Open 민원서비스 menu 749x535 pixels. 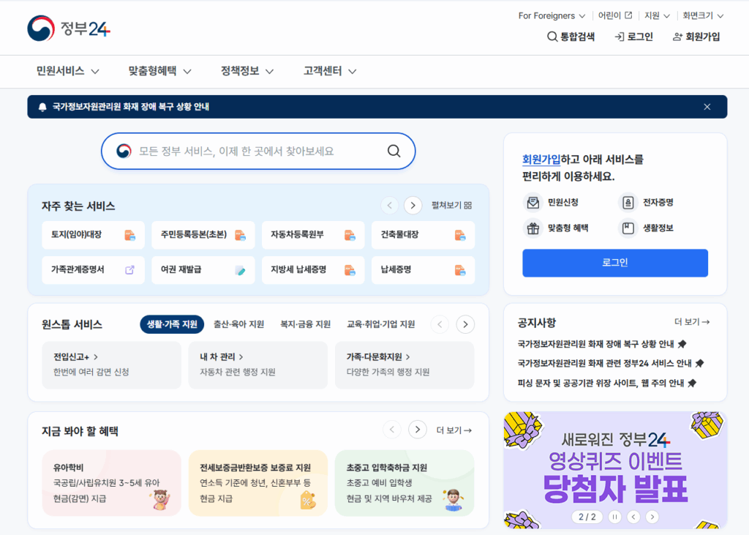[68, 71]
